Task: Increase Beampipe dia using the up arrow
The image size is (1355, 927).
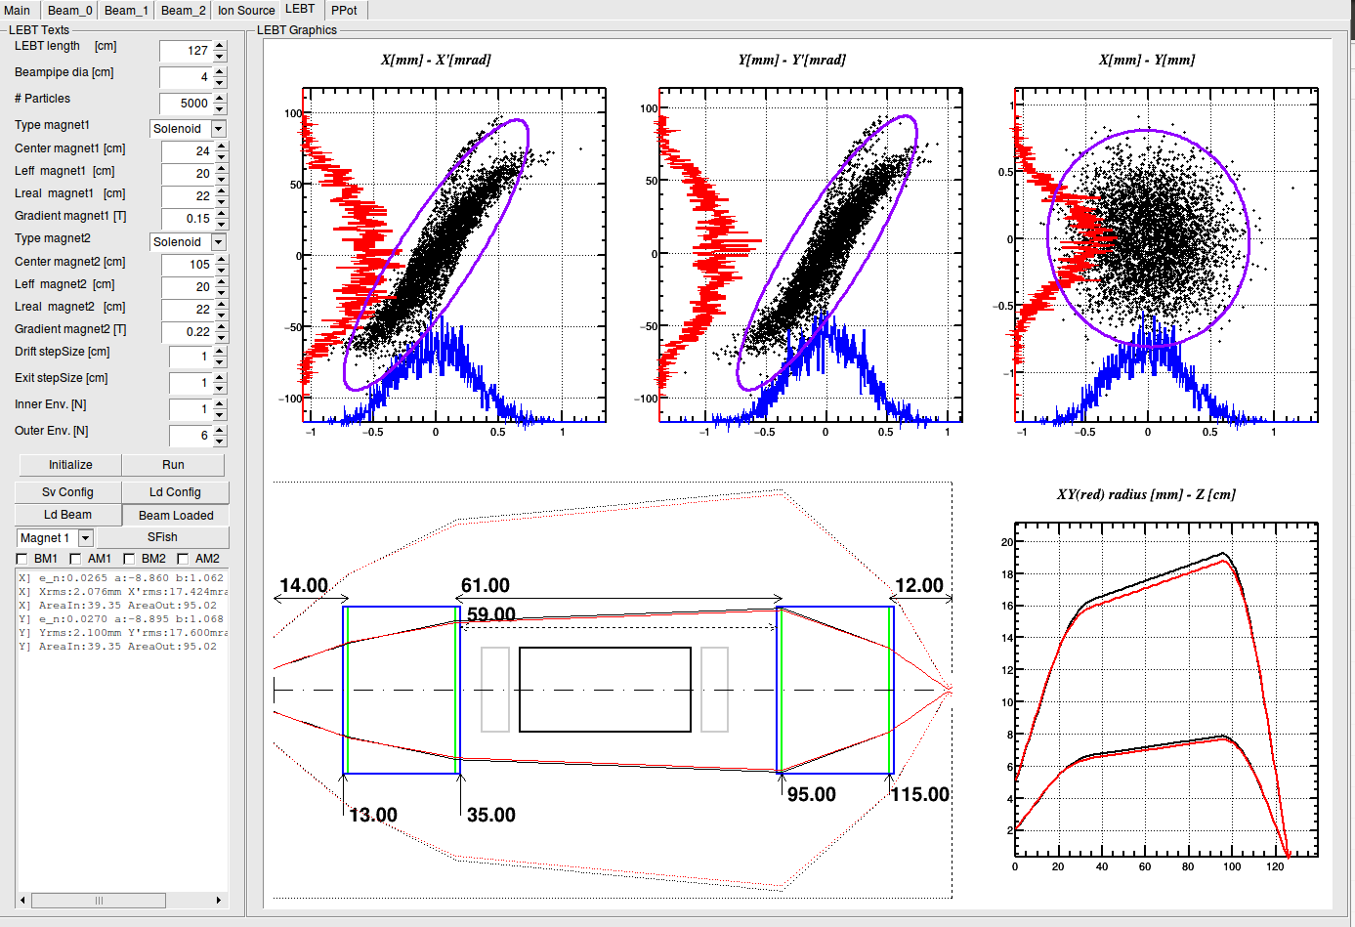Action: 220,71
